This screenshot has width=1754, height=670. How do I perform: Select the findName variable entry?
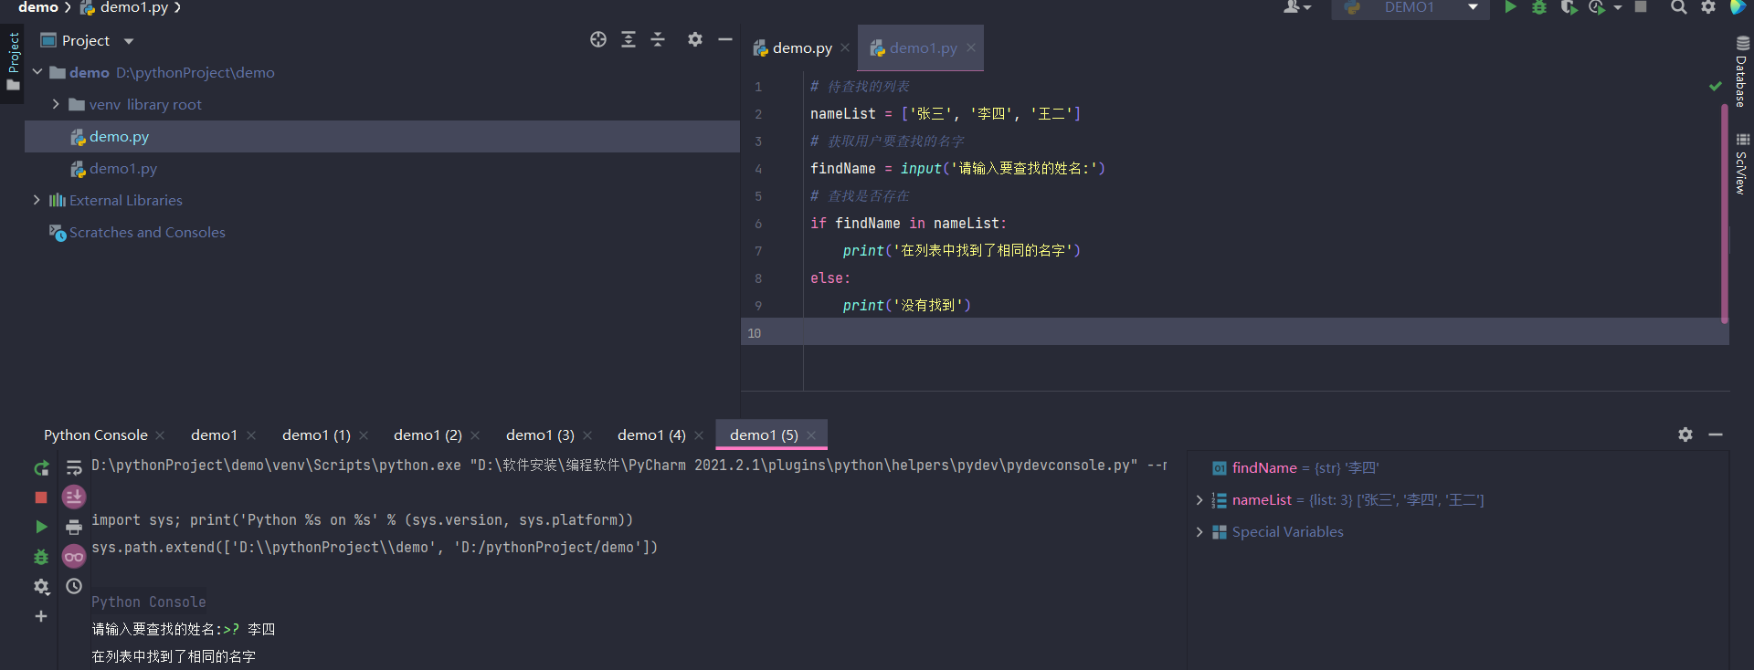1295,468
